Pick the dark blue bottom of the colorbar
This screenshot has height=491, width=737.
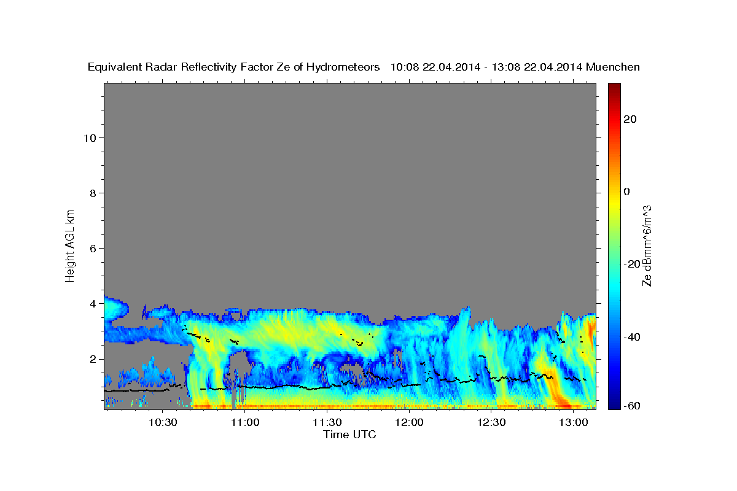coord(614,404)
